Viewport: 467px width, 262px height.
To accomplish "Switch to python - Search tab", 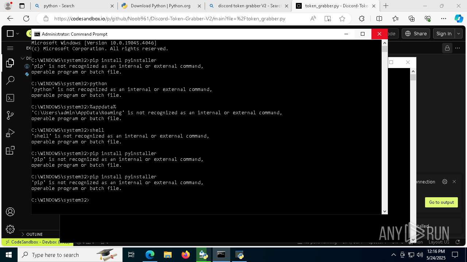I will click(74, 6).
